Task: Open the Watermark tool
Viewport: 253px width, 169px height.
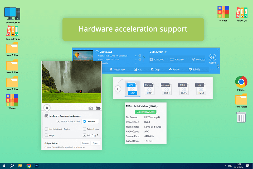Action: click(118, 69)
